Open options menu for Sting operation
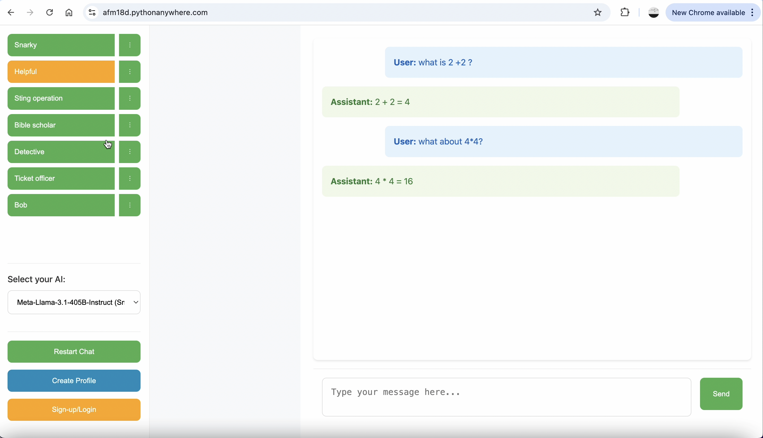This screenshot has width=763, height=438. pyautogui.click(x=130, y=98)
